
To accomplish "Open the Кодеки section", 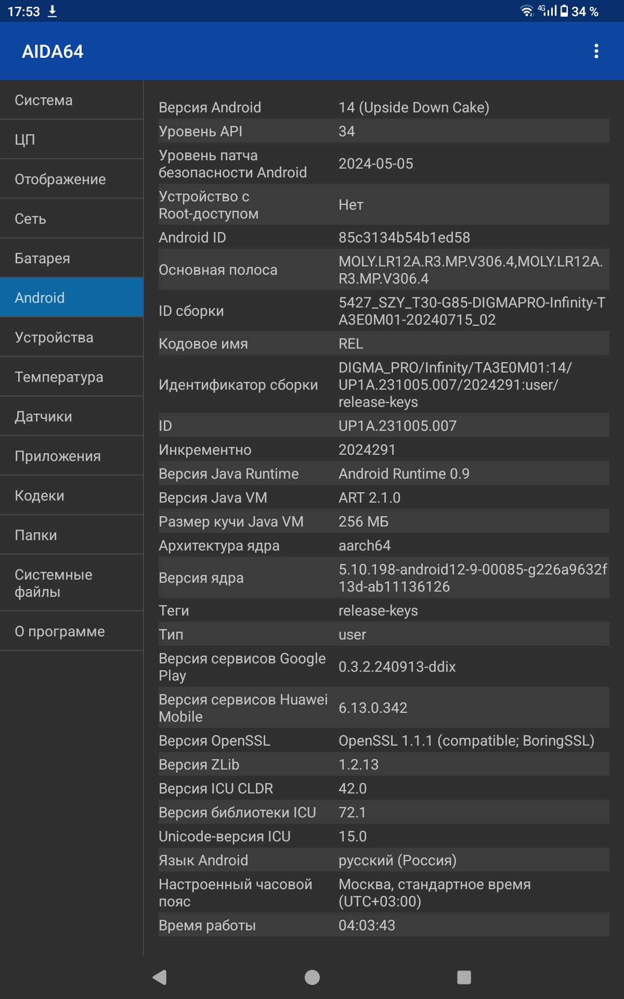I will [x=72, y=495].
